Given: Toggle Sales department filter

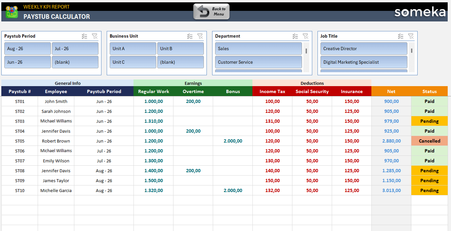Looking at the screenshot, I should pos(258,49).
